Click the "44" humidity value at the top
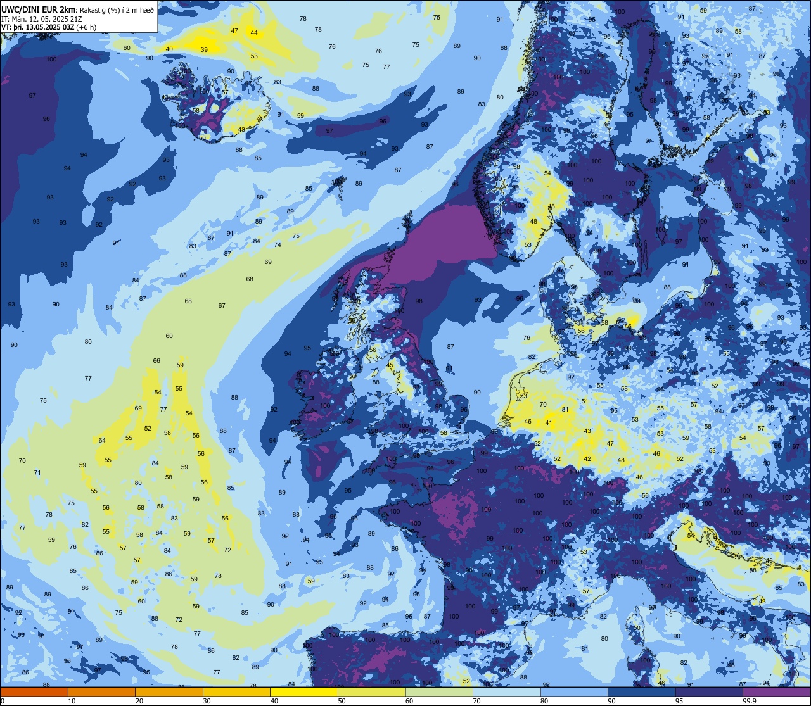The width and height of the screenshot is (811, 706). tap(254, 32)
